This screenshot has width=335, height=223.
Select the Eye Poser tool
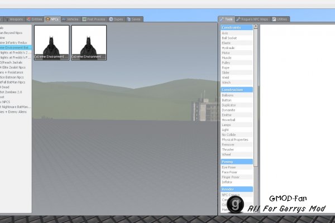(237, 167)
